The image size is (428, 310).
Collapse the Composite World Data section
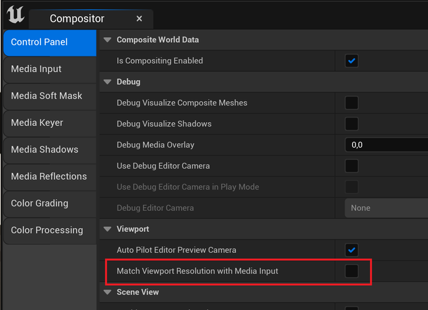(108, 40)
